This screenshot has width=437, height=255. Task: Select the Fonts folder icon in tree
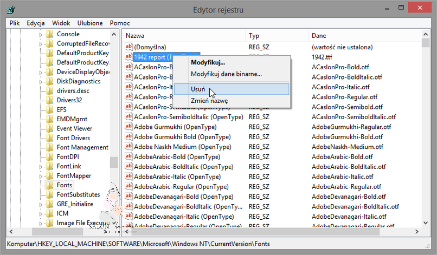click(x=49, y=185)
